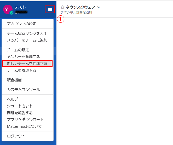Select メンバーを管理する from the menu

[23, 57]
